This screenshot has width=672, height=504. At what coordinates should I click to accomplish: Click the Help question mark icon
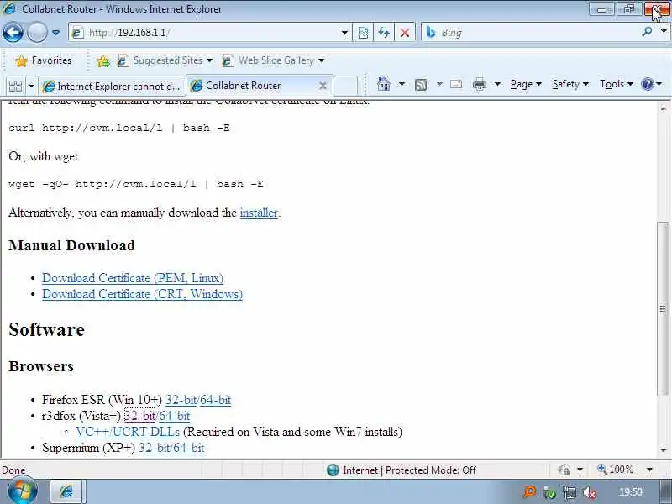(x=647, y=84)
